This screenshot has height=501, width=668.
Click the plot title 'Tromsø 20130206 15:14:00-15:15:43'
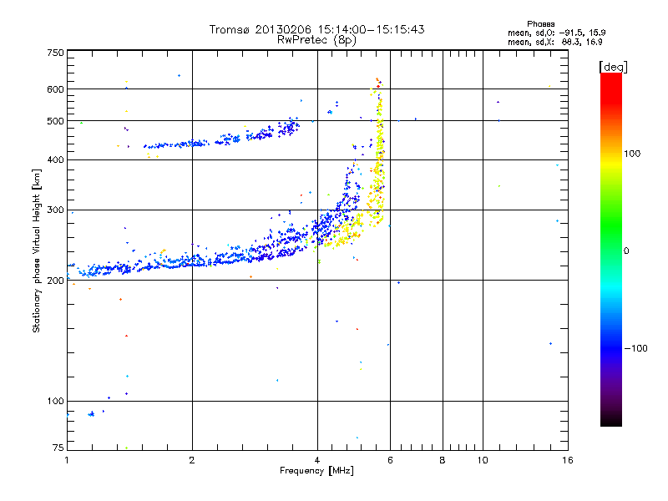[x=316, y=29]
